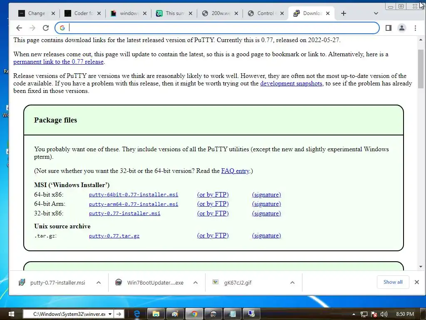Expand options for putty-0.77-installer.msi download
The width and height of the screenshot is (426, 320).
(99, 282)
